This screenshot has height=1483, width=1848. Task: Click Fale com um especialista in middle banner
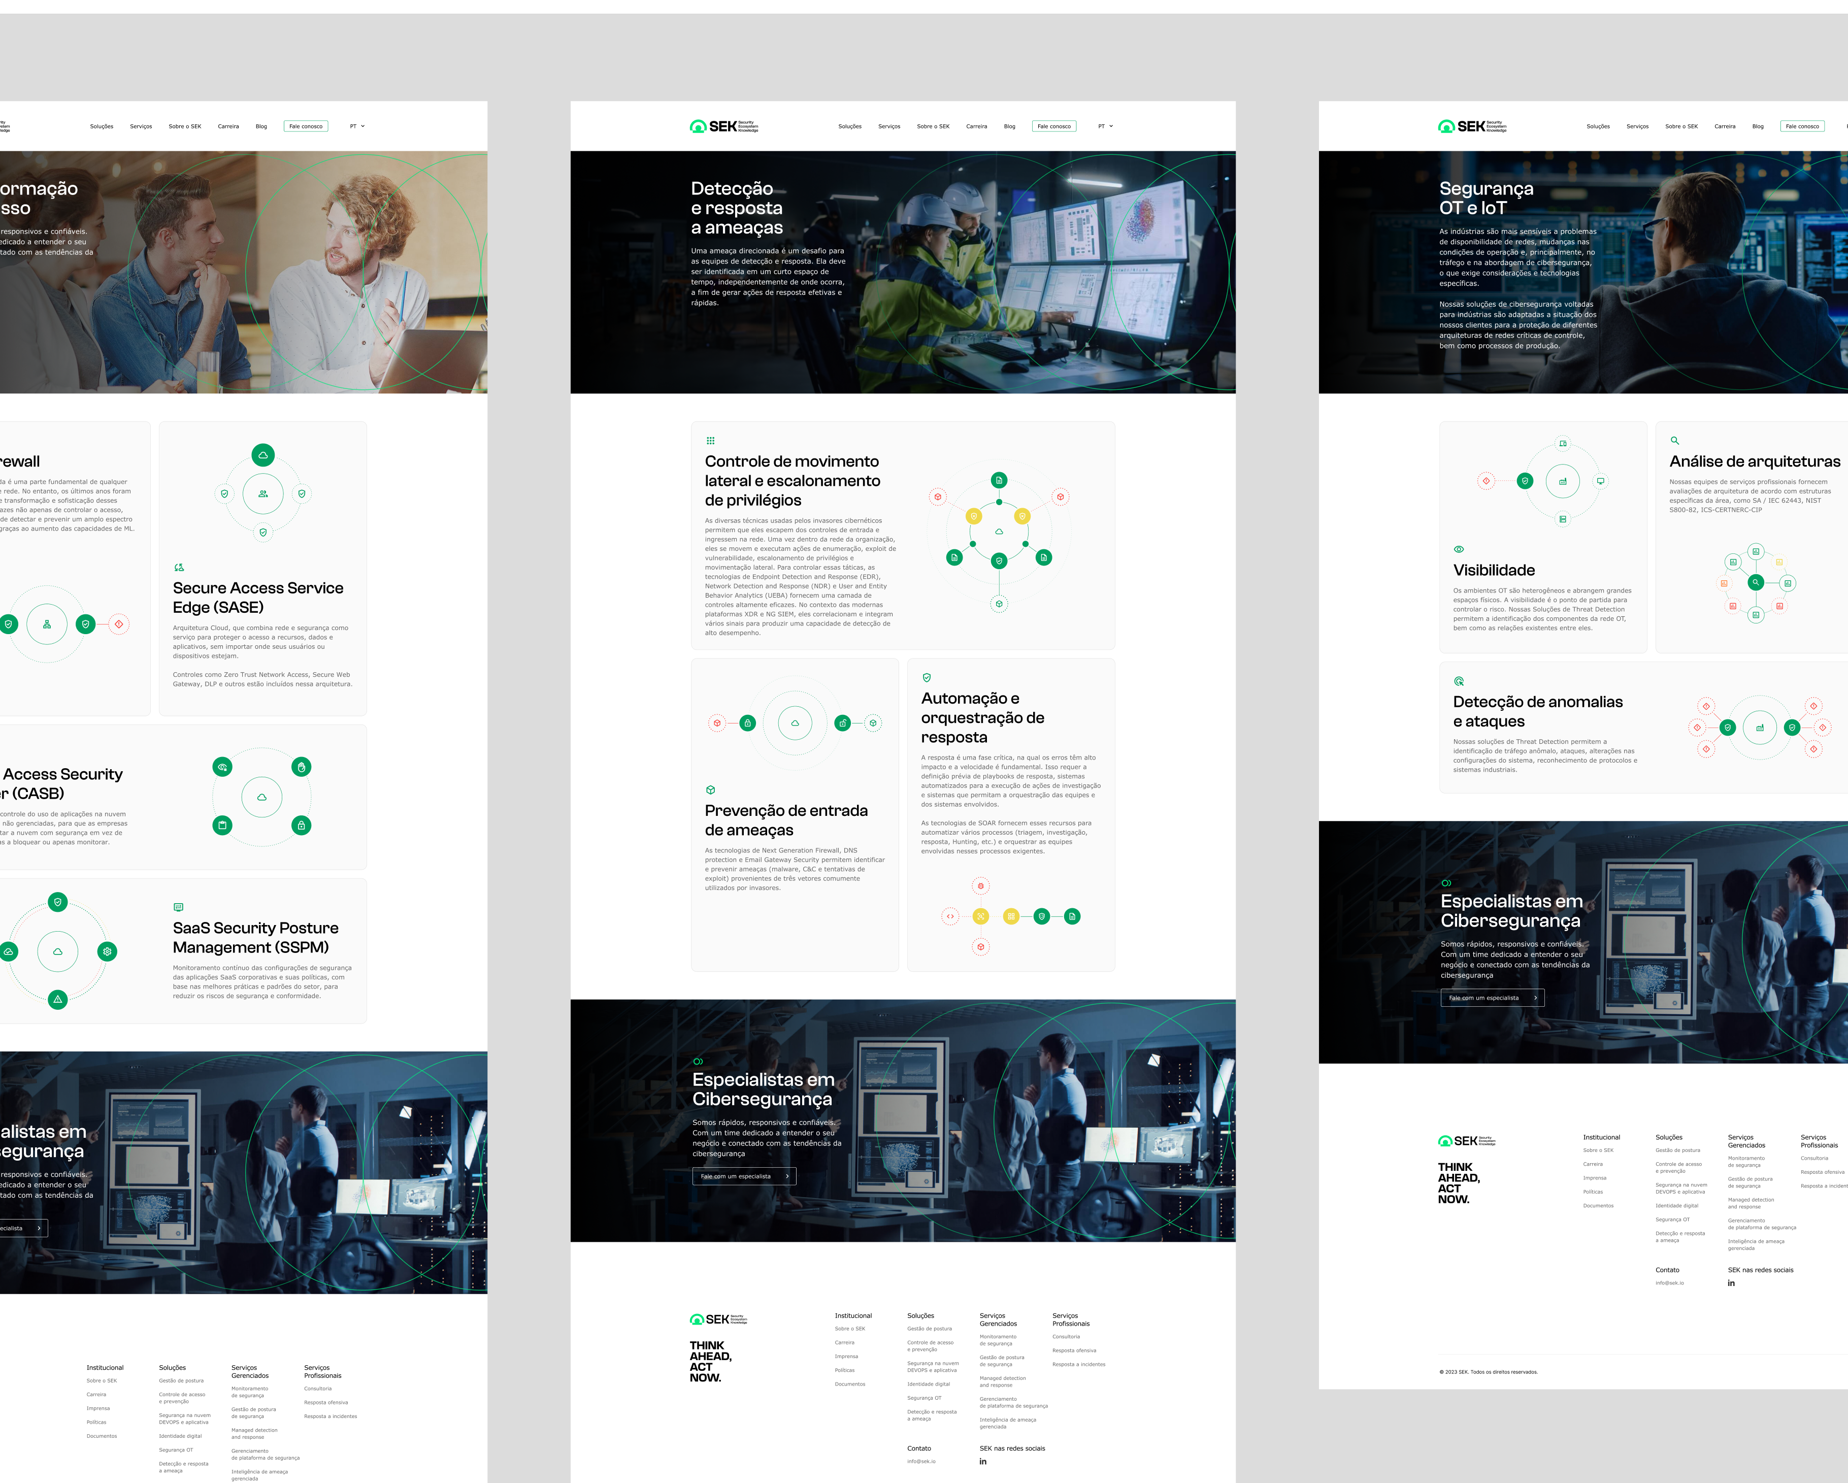[x=743, y=1176]
